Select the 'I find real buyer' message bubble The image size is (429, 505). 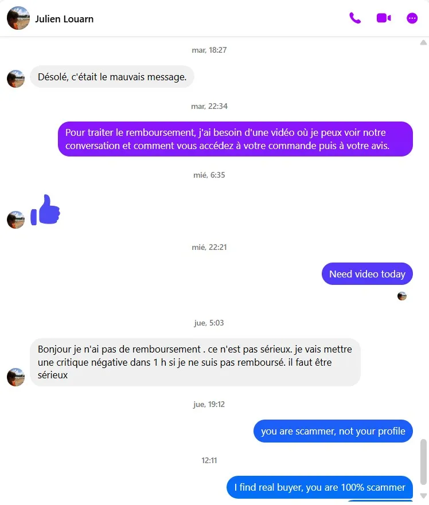click(x=319, y=487)
